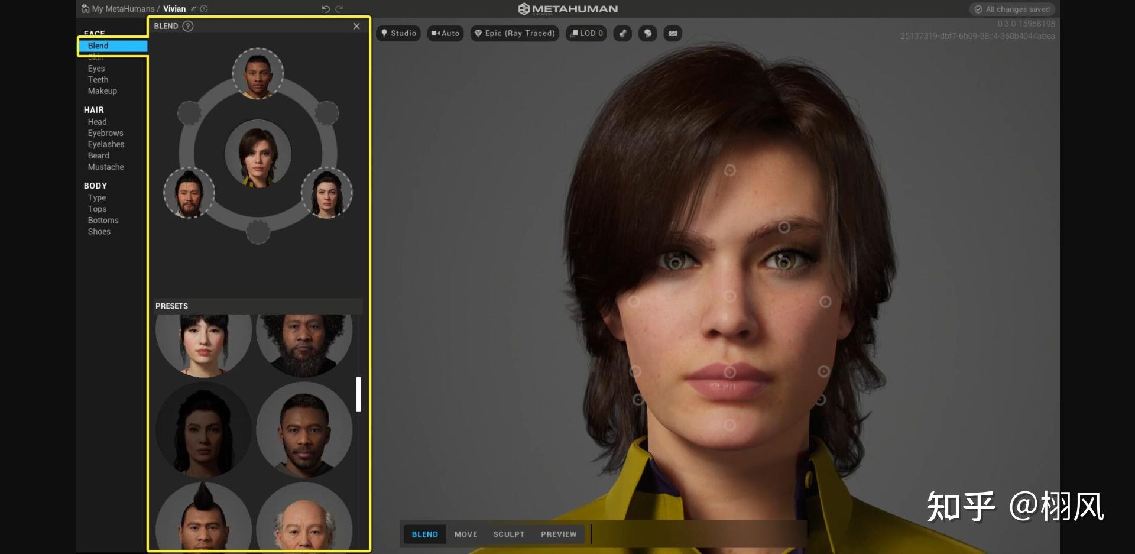
Task: Check the All changes saved indicator
Action: tap(1012, 9)
